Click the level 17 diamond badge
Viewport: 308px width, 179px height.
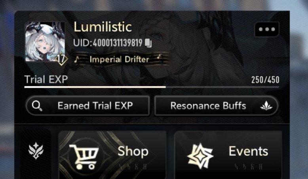coord(61,59)
